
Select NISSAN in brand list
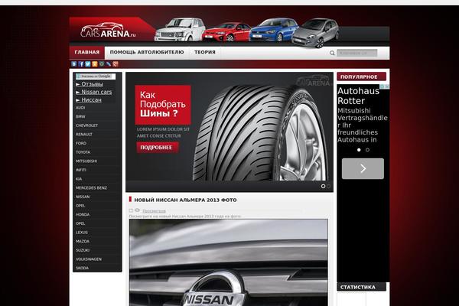point(83,197)
